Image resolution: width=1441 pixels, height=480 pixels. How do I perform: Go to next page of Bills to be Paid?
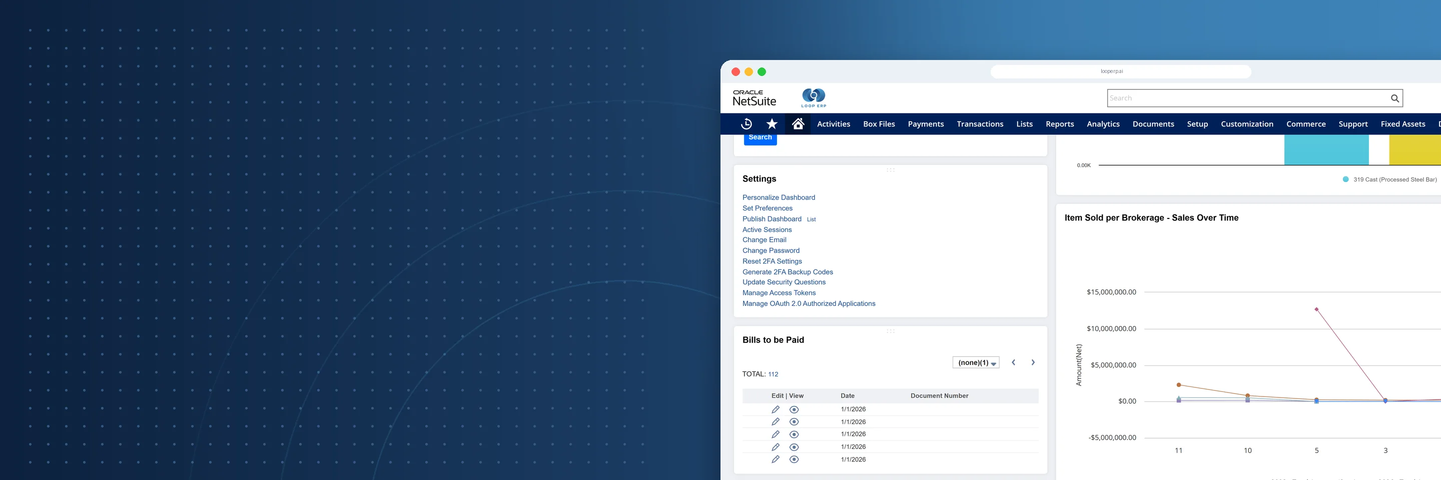click(x=1033, y=362)
